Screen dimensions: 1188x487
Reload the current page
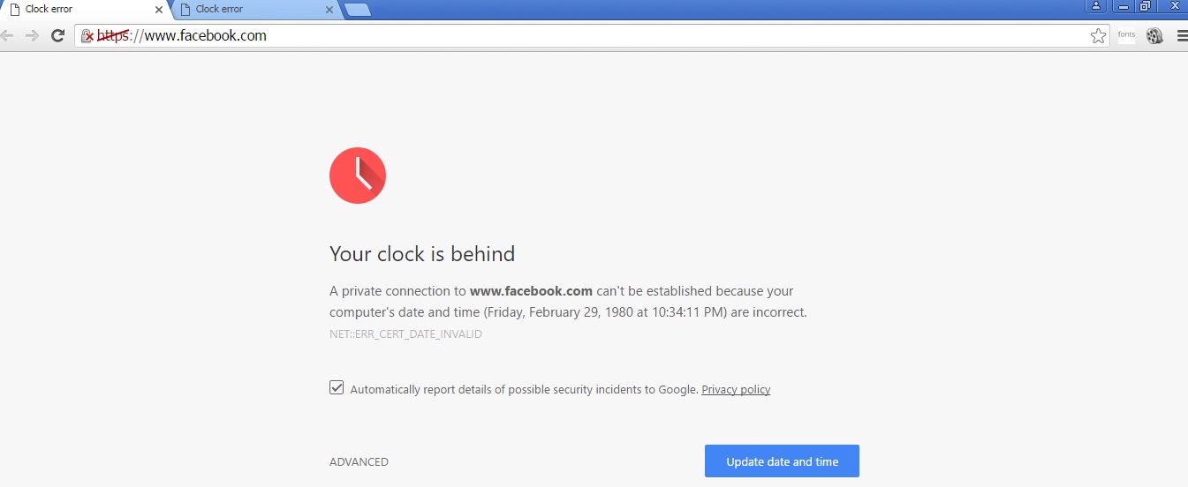click(x=58, y=36)
